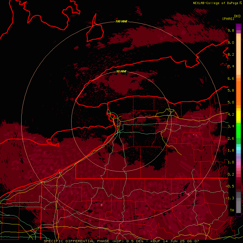Select the 9.0 scale value
Screen dimensions: 243x243
pos(231,43)
